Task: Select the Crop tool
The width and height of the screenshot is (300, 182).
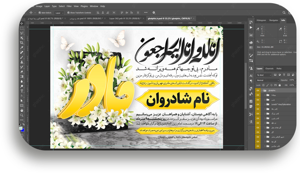Action: pyautogui.click(x=22, y=43)
